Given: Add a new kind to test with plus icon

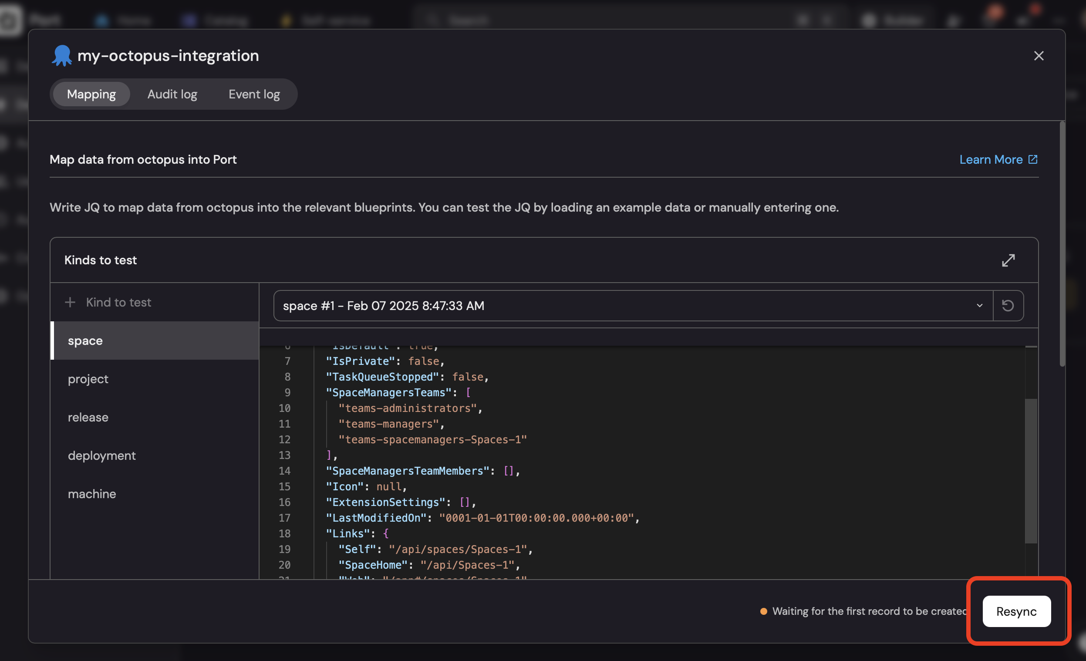Looking at the screenshot, I should [x=71, y=302].
